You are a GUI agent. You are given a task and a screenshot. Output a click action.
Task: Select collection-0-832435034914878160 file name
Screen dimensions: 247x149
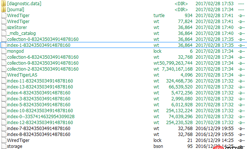pyautogui.click(x=43, y=39)
